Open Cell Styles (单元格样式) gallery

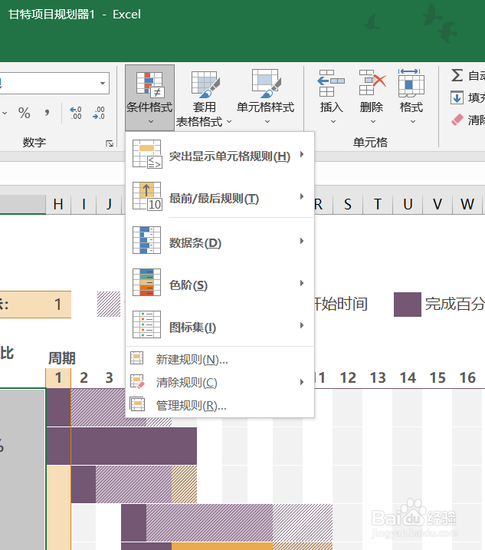tap(265, 97)
